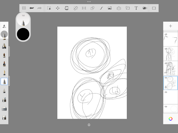Tap the current brush circle in palette
The height and width of the screenshot is (133, 178).
(4, 34)
